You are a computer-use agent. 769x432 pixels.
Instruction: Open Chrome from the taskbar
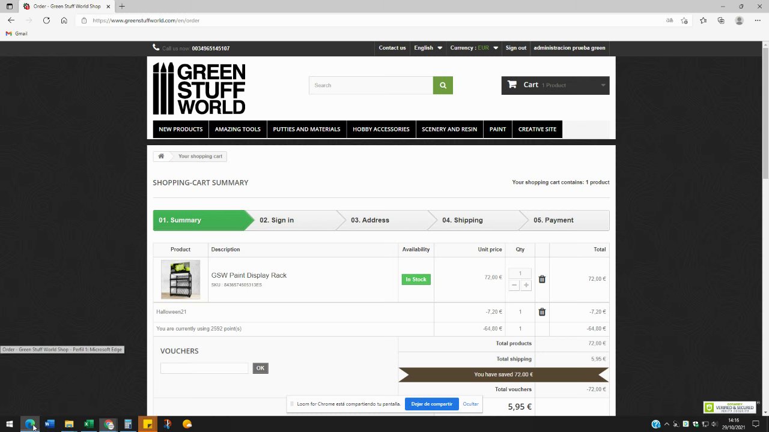[x=109, y=424]
